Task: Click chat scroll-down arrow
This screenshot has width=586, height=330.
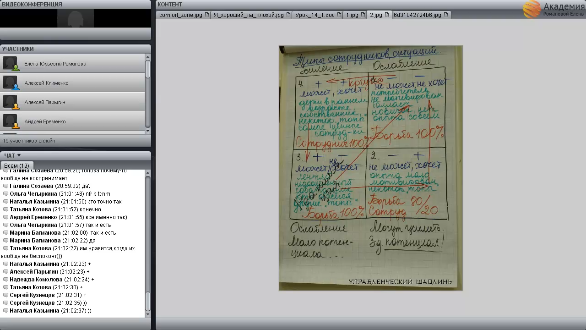Action: [148, 314]
